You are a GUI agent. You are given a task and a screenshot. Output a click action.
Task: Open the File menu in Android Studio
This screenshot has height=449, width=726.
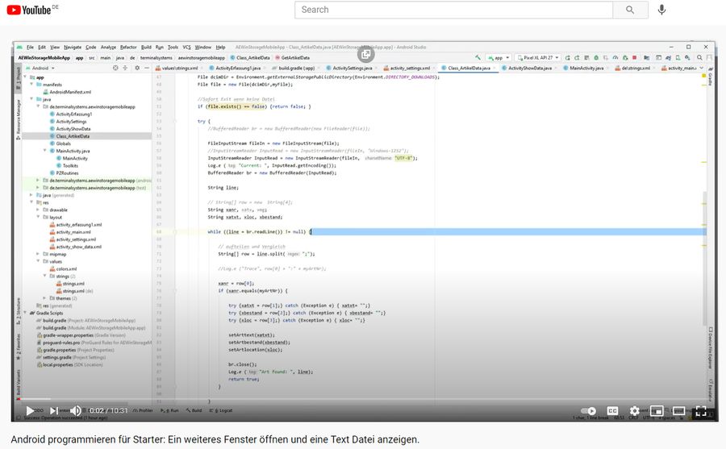pos(30,48)
